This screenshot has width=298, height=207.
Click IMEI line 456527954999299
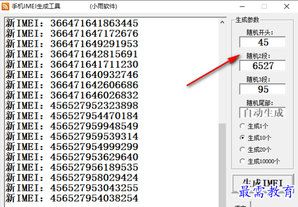pyautogui.click(x=72, y=147)
